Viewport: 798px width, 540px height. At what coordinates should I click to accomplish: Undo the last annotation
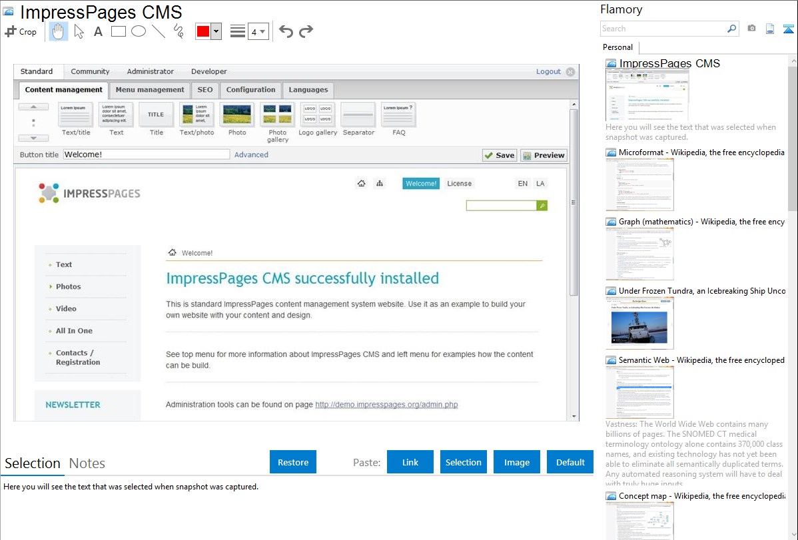[286, 31]
